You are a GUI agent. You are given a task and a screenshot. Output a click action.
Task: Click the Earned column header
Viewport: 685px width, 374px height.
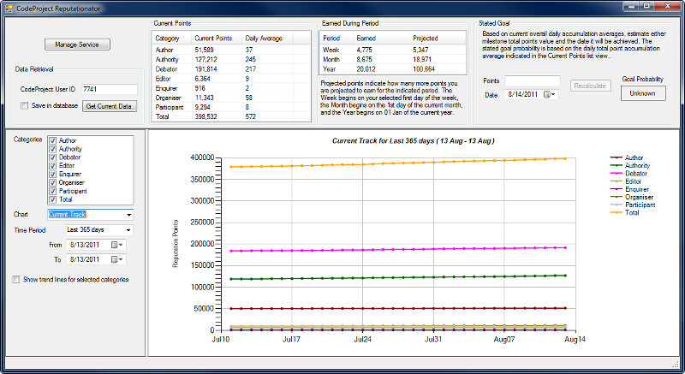tap(381, 39)
